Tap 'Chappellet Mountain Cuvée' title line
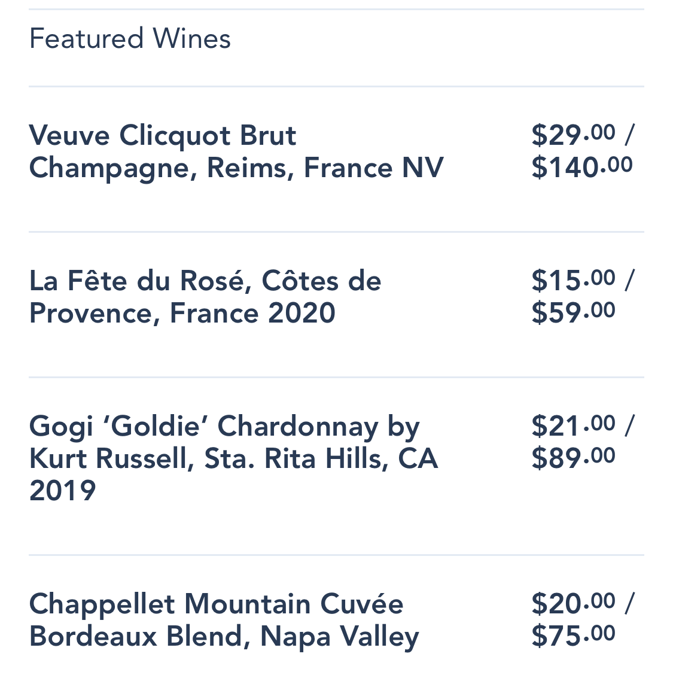The image size is (673, 681). pos(216,604)
